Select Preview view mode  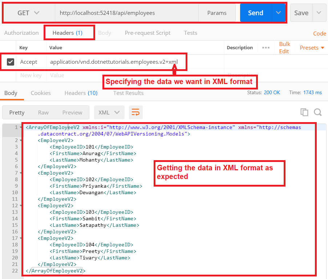[72, 113]
